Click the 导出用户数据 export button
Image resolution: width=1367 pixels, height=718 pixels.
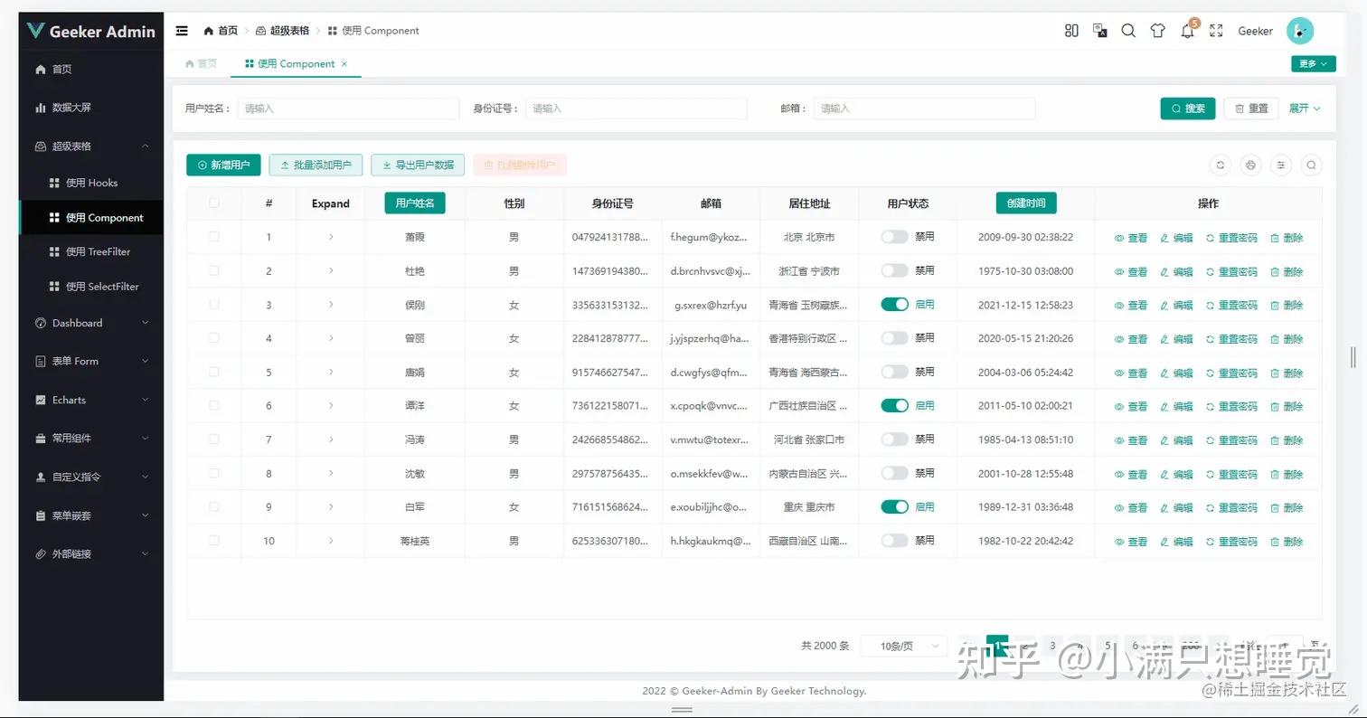tap(417, 165)
